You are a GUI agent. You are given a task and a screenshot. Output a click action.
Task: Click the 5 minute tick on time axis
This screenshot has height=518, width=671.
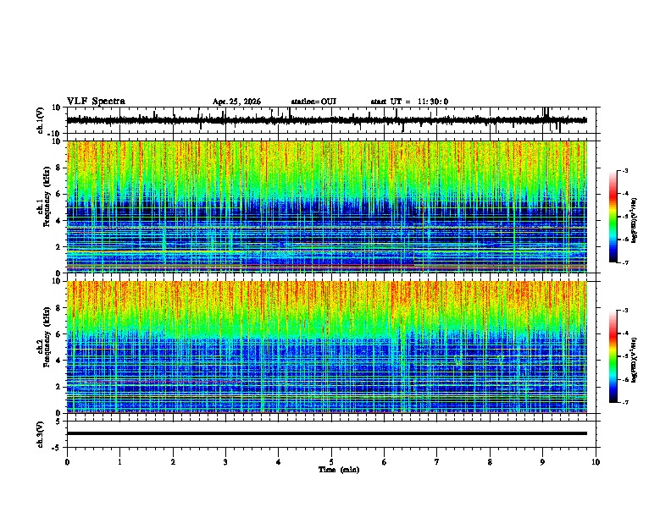click(331, 462)
